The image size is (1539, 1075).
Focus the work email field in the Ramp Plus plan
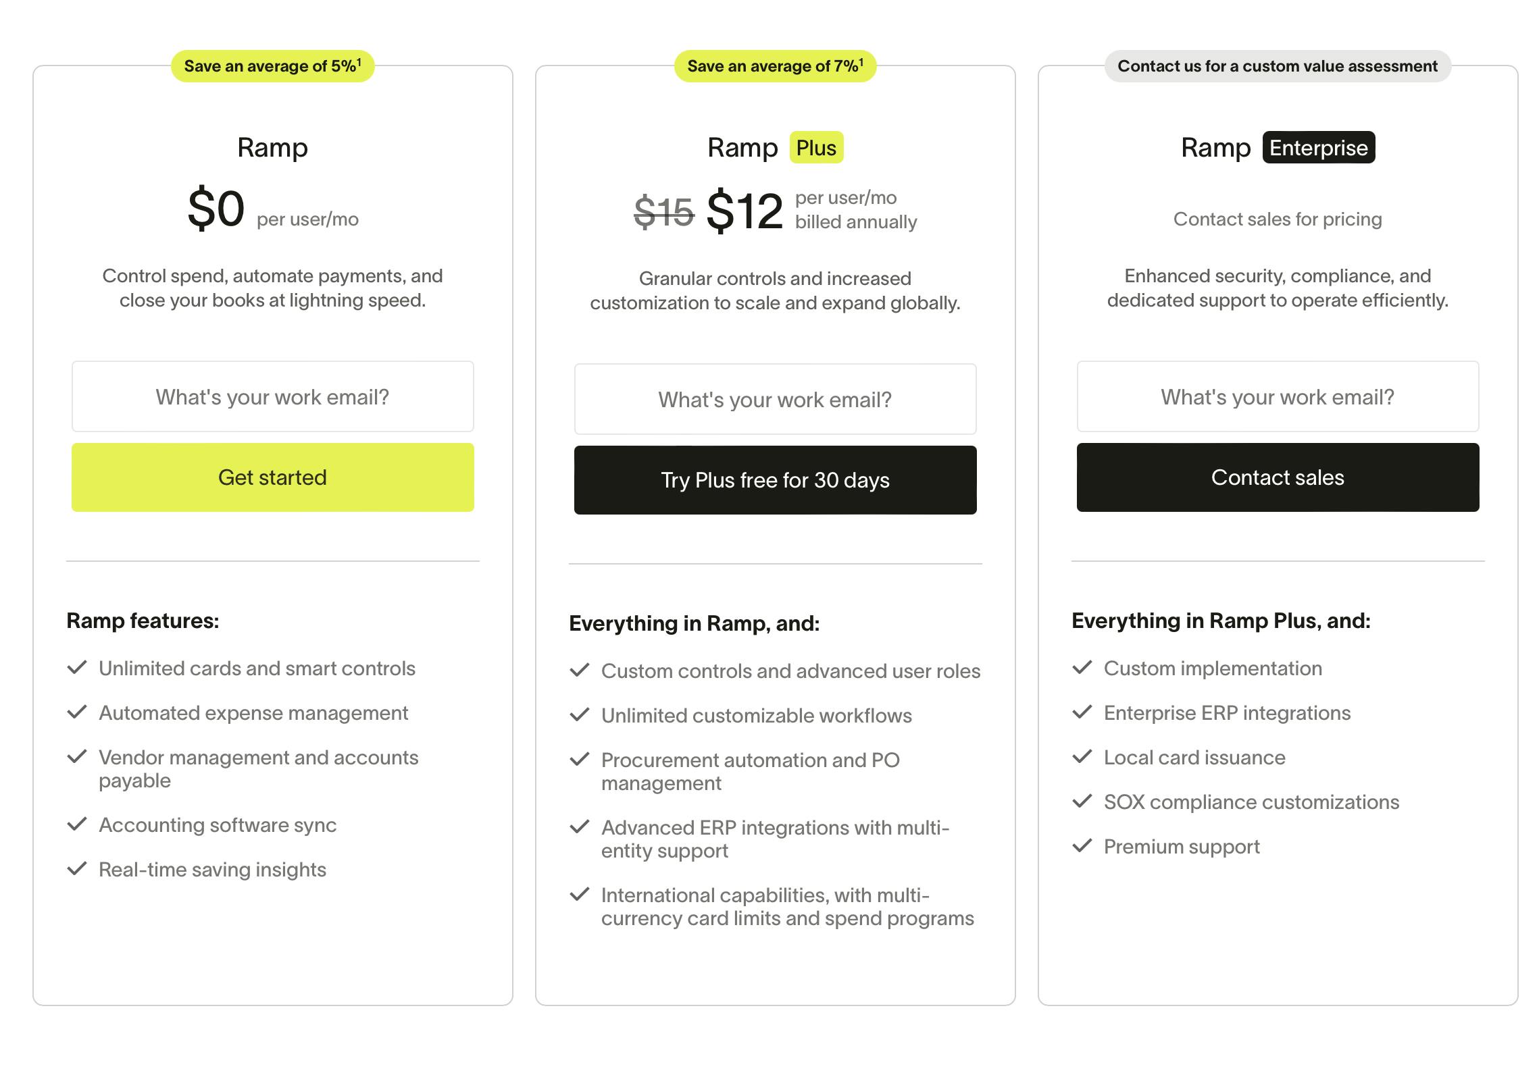click(x=775, y=400)
